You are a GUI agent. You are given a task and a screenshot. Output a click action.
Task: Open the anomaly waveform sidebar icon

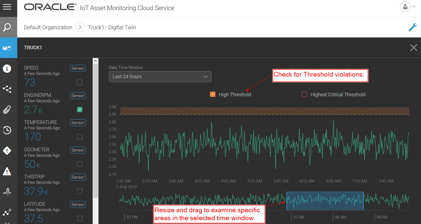click(x=7, y=191)
